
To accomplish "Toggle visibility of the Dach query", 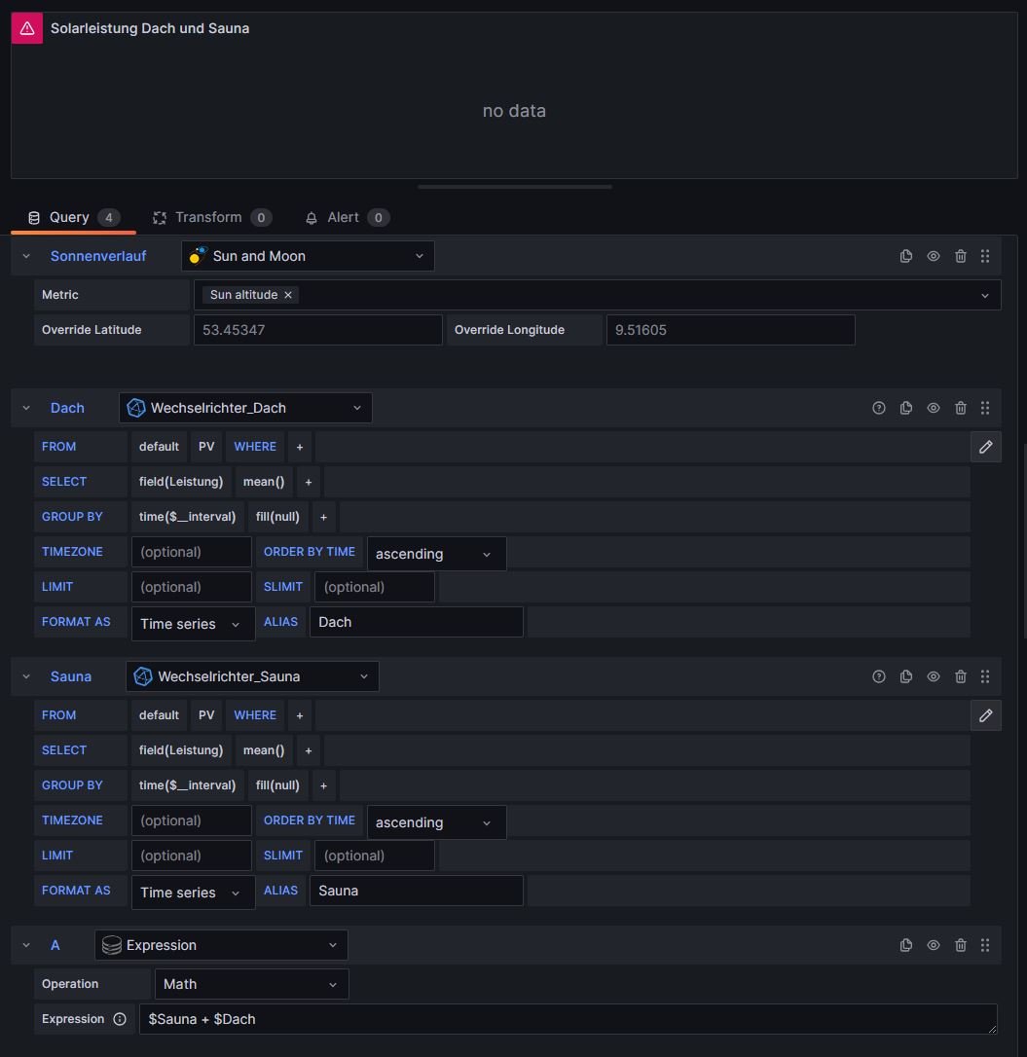I will (x=933, y=408).
